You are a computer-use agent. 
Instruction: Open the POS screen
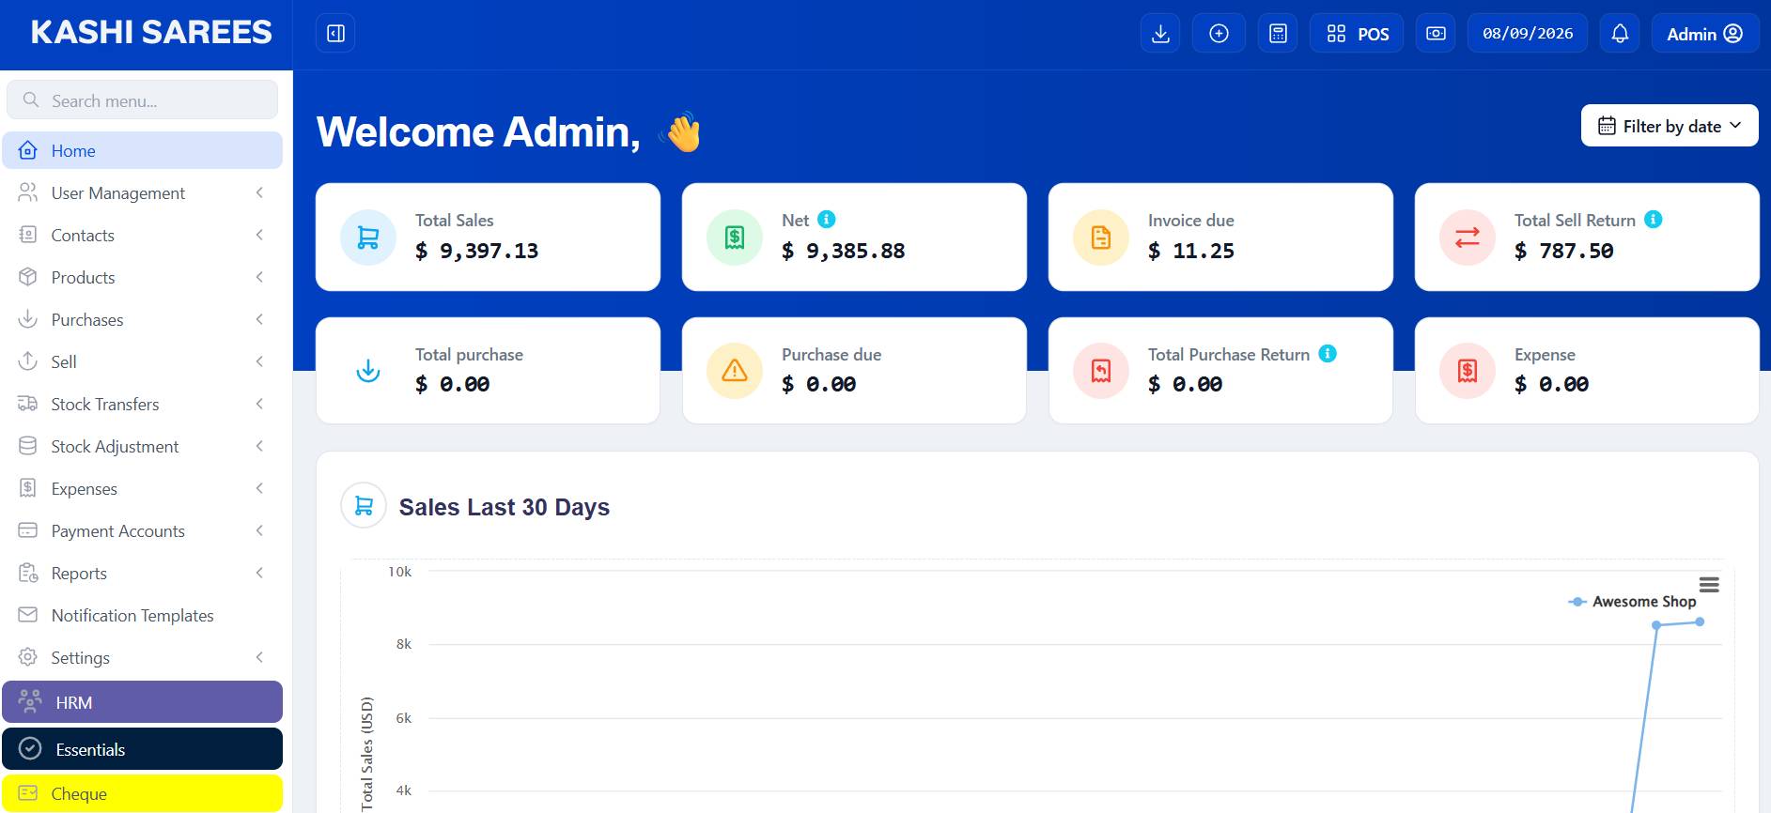click(x=1357, y=34)
